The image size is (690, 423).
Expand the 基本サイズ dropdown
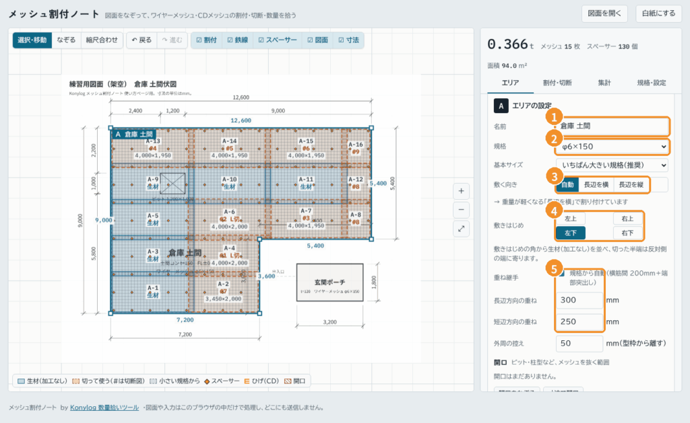tap(612, 165)
